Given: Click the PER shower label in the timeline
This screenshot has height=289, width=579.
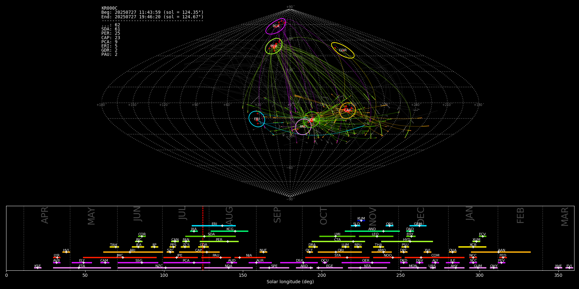Looking at the screenshot, I should (x=219, y=240).
